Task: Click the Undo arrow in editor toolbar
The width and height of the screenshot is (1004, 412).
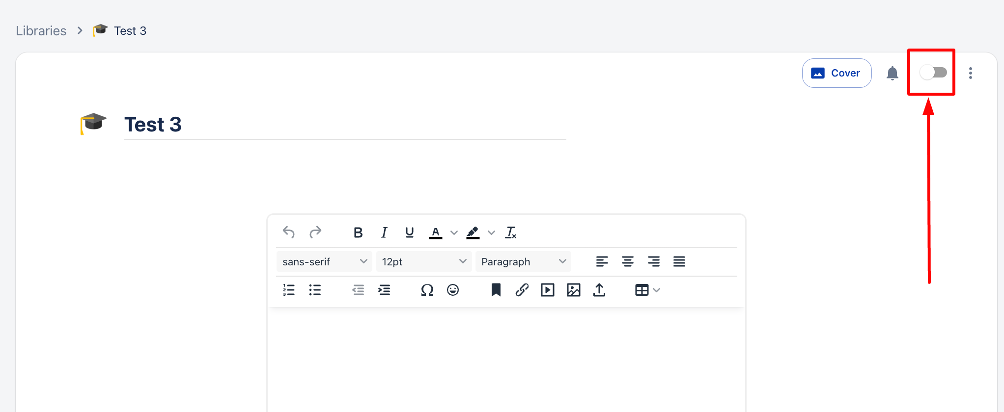Action: pos(289,232)
